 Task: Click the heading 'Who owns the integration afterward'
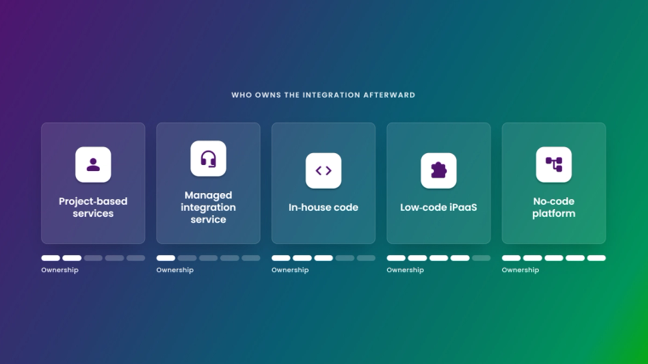tap(323, 95)
